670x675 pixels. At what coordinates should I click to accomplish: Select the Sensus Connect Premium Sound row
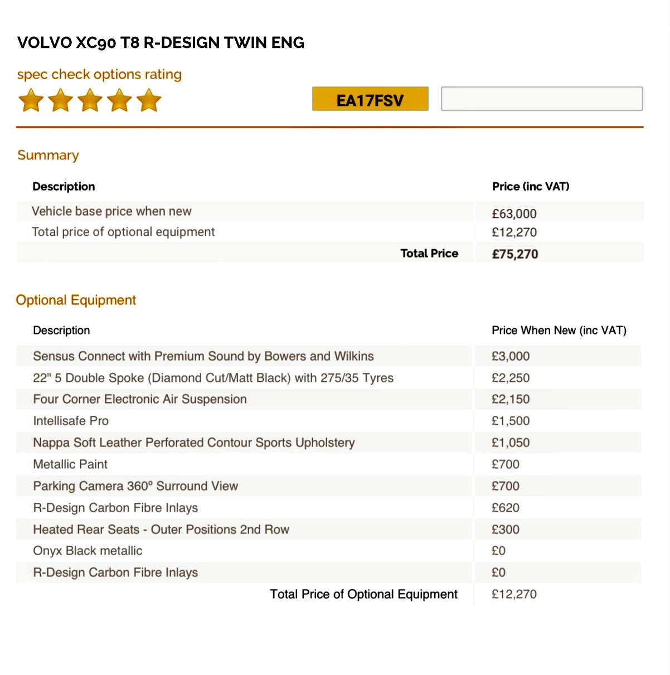coord(329,356)
